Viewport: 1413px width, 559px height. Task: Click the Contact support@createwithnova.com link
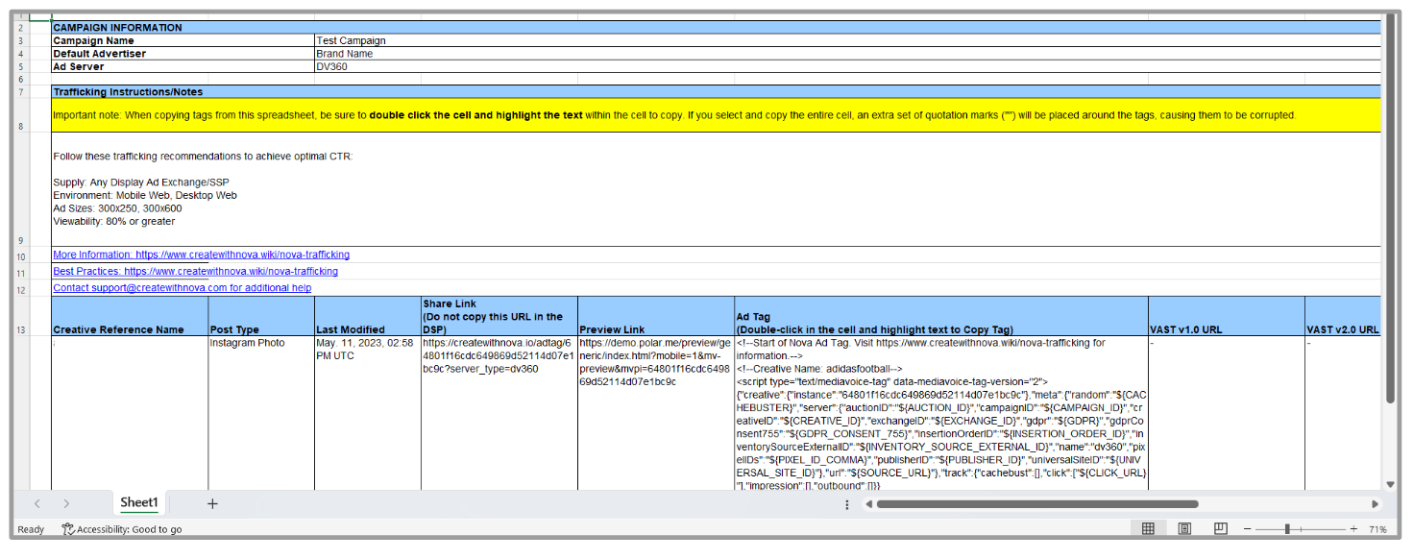click(182, 288)
